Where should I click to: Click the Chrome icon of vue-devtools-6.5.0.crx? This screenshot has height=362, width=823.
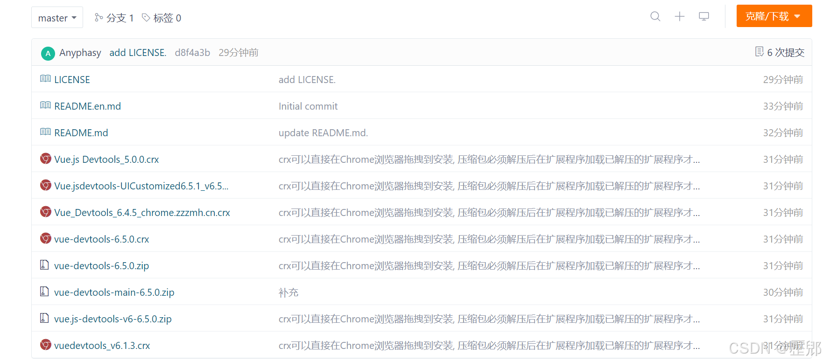click(46, 238)
